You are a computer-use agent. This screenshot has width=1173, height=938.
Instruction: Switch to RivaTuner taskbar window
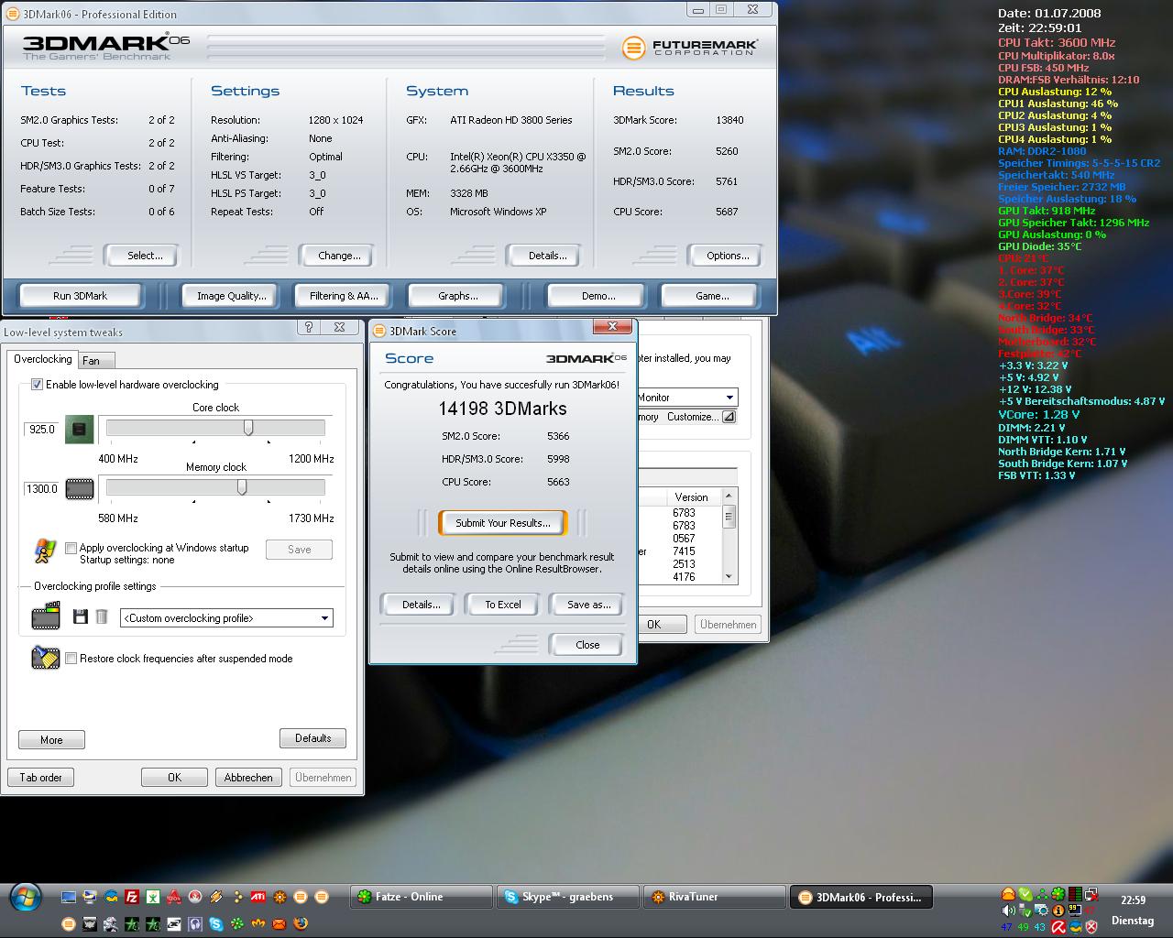click(715, 897)
